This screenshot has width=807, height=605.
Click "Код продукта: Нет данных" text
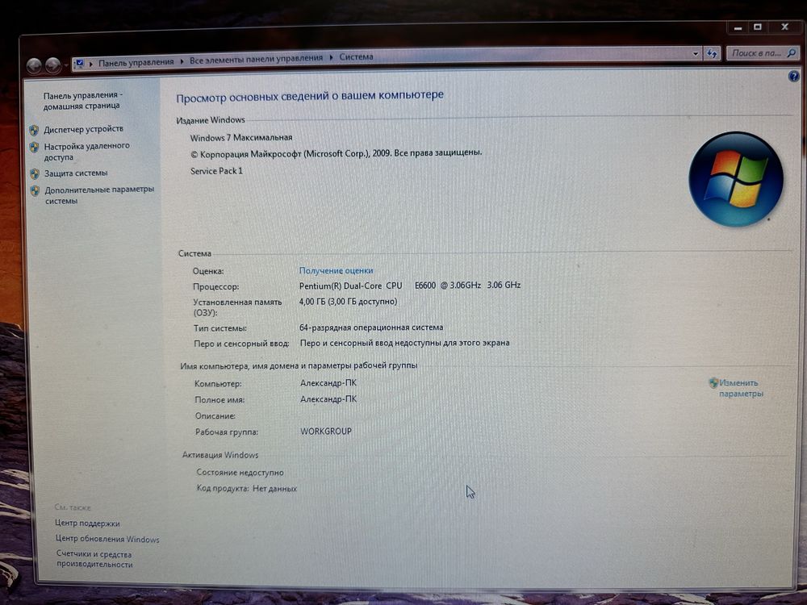point(246,488)
